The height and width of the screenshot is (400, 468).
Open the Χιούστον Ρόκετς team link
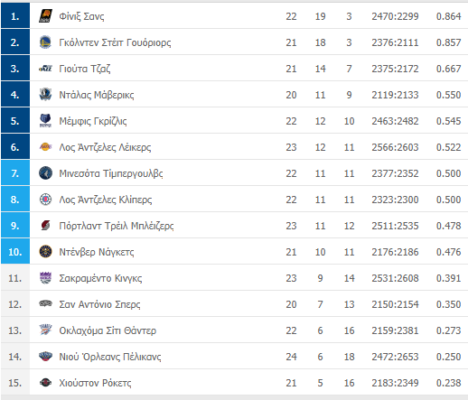pyautogui.click(x=95, y=383)
